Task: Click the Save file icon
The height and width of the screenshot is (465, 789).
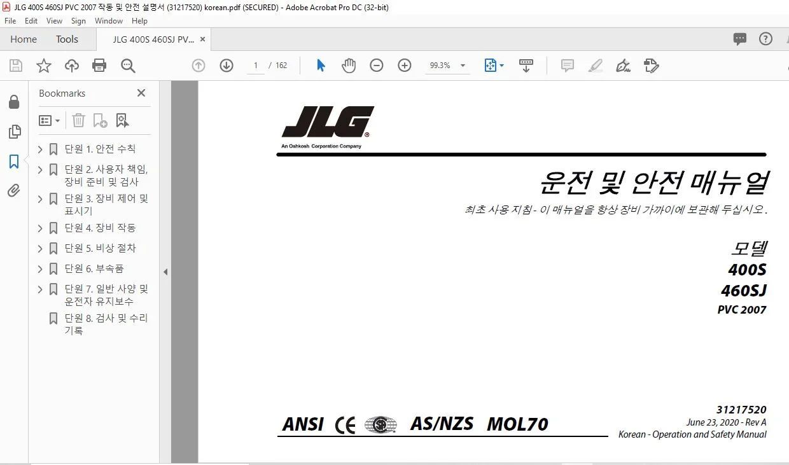Action: click(16, 66)
